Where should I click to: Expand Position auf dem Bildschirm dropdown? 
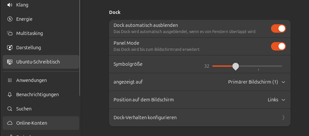click(276, 100)
